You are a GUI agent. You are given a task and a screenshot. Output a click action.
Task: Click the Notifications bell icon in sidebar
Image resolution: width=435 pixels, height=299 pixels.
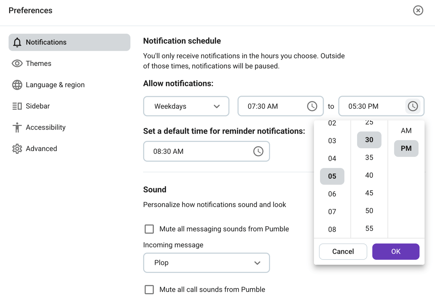[x=17, y=42]
